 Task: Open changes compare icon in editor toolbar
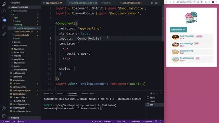click(x=152, y=3)
